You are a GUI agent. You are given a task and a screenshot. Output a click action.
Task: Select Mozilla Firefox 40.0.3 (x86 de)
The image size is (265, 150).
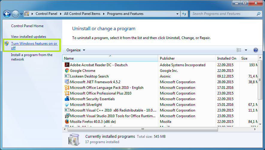pyautogui.click(x=93, y=122)
